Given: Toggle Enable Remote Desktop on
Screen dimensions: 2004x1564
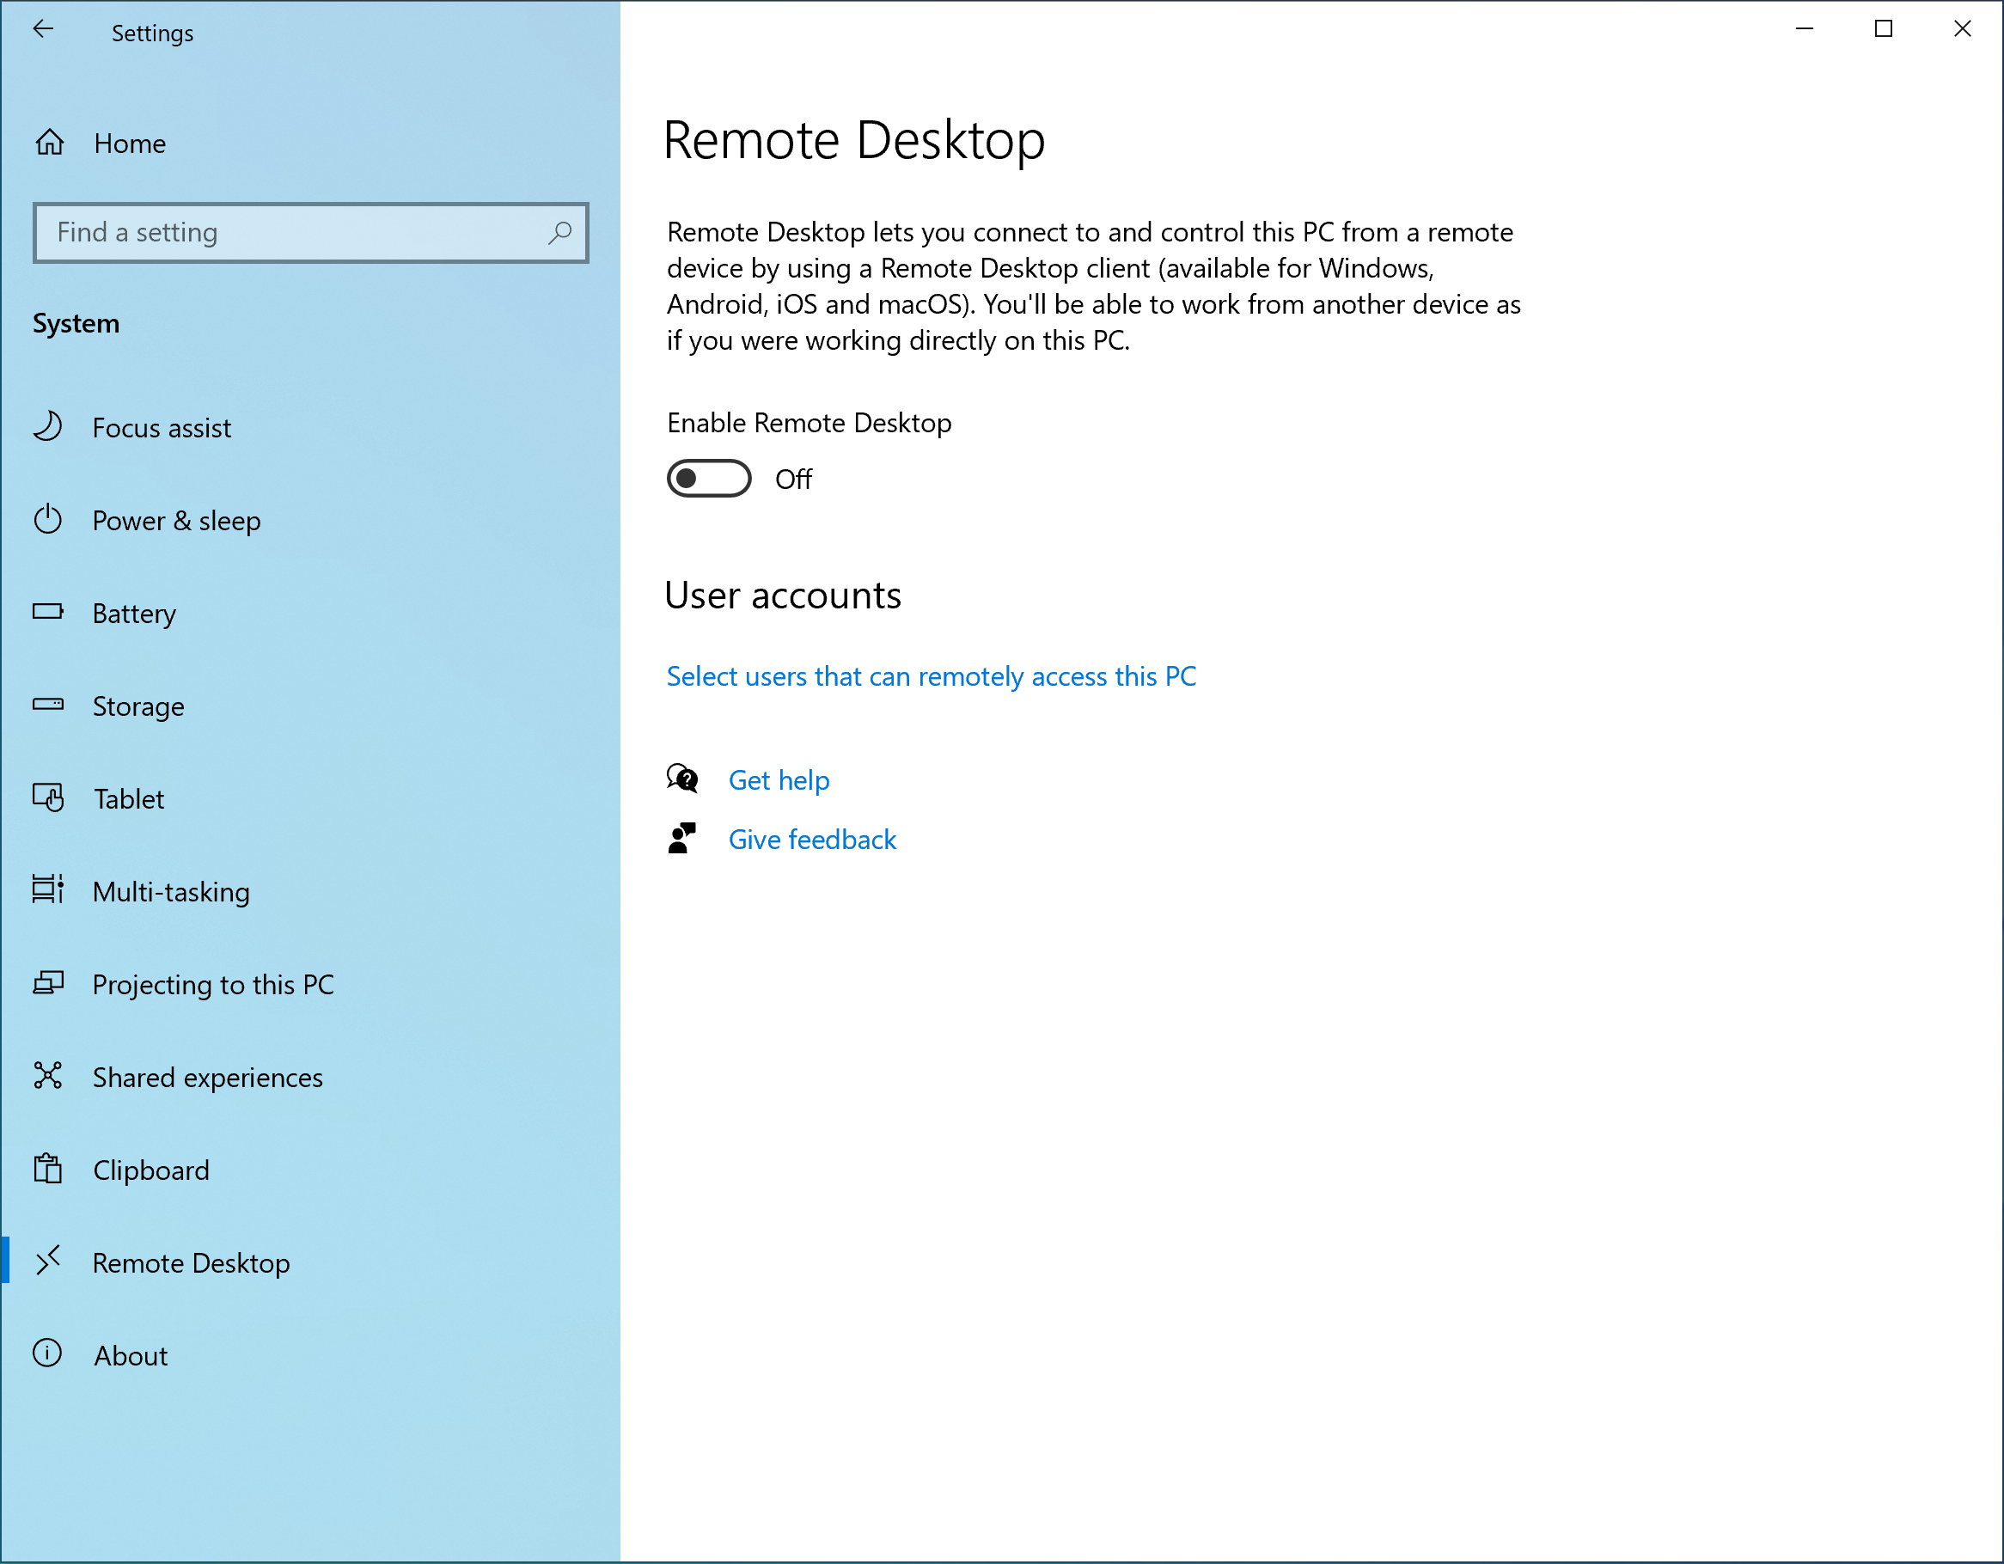Looking at the screenshot, I should pos(708,478).
